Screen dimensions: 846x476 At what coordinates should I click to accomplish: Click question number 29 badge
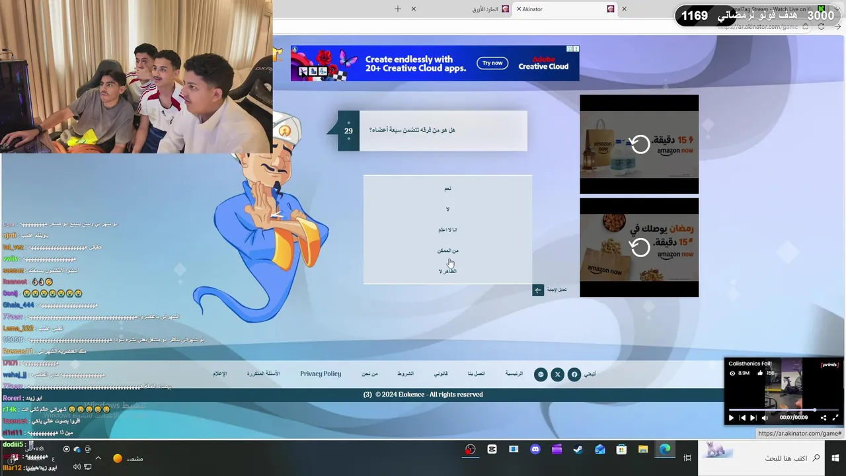click(x=348, y=131)
